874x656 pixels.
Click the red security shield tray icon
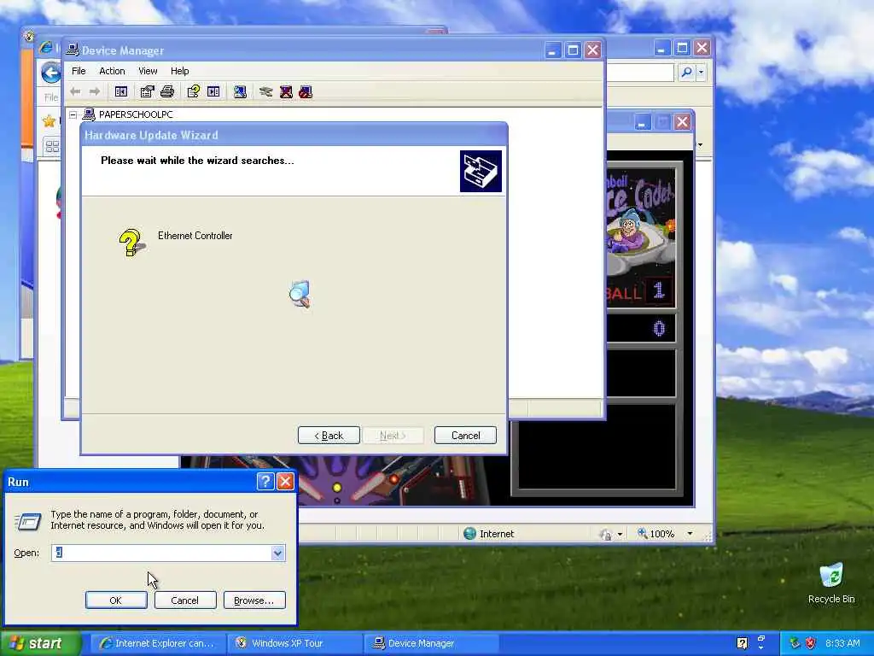coord(811,643)
